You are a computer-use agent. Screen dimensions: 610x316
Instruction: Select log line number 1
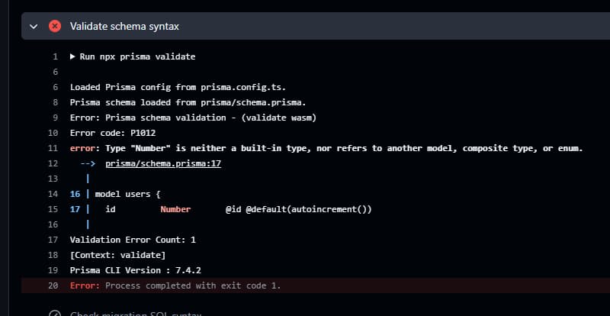55,56
